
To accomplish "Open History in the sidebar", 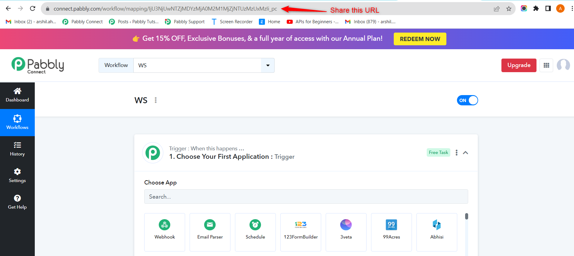I will point(17,149).
